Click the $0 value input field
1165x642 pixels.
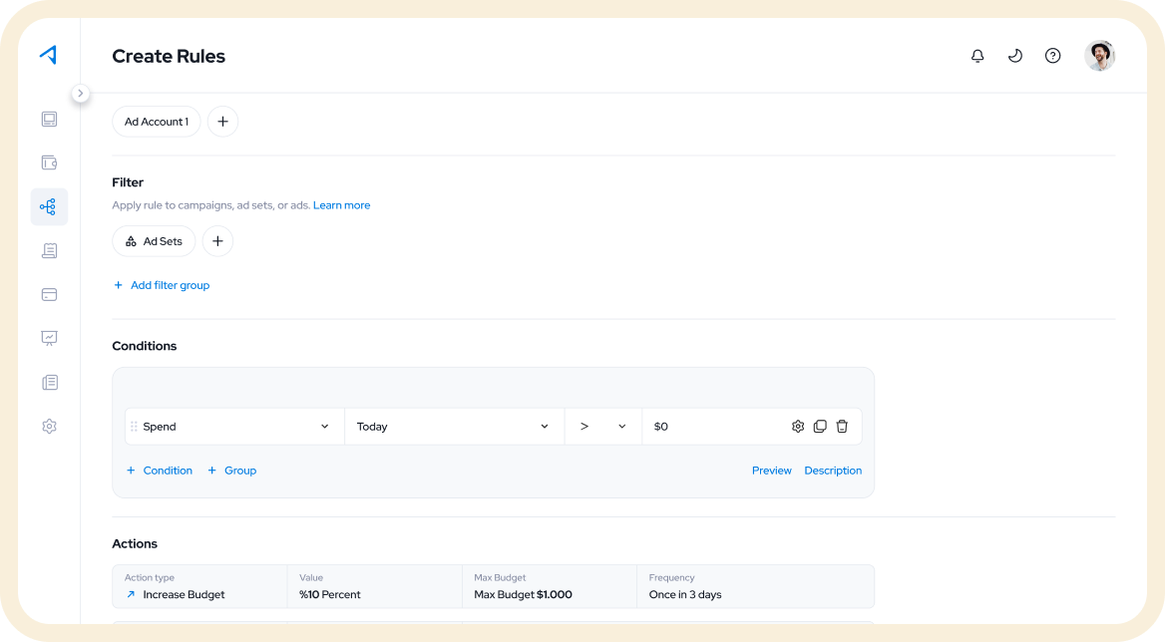click(x=713, y=427)
